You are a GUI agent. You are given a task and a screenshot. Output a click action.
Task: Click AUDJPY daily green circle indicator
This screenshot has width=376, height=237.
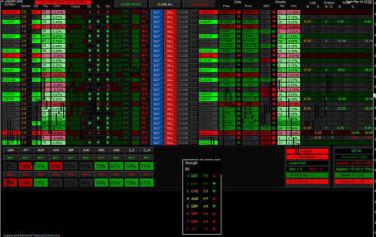pos(239,22)
